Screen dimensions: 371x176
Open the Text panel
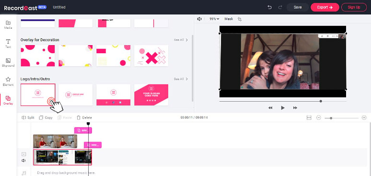tap(8, 44)
